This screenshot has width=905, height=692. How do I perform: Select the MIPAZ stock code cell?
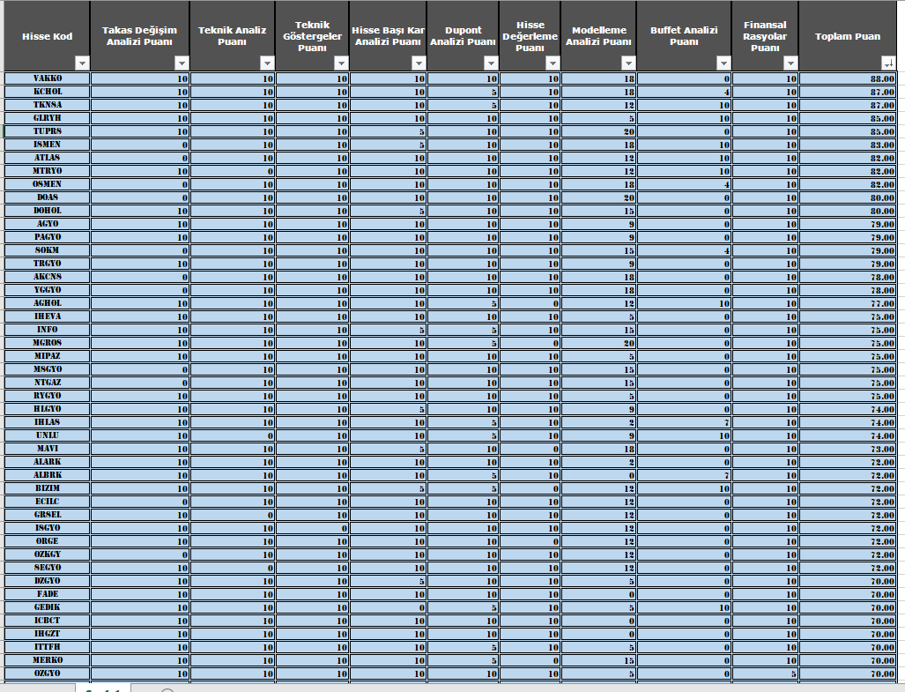(x=48, y=356)
